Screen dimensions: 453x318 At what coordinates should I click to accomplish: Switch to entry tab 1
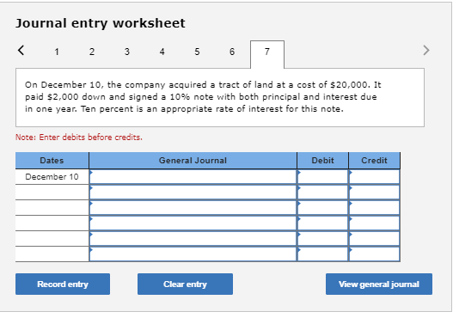tap(57, 52)
